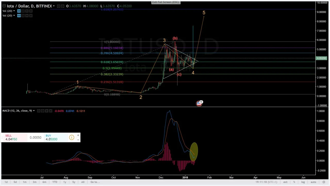Select the wave 1 label on chart
The width and height of the screenshot is (330, 186).
[x=78, y=82]
